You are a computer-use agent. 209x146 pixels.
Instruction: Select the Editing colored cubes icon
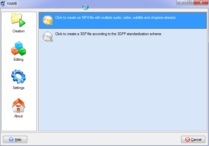pyautogui.click(x=18, y=48)
